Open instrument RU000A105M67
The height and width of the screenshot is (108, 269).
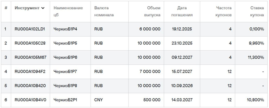click(30, 57)
